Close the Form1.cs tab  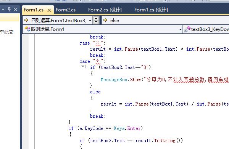[x=49, y=10]
